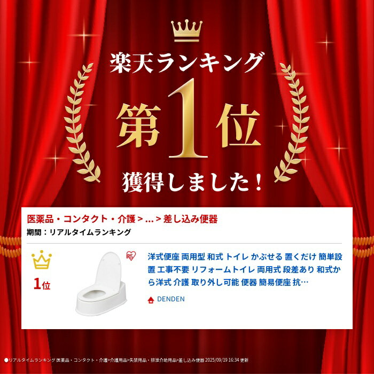The image size is (374, 374).
Task: Click the red 1位 rank label
Action: point(42,284)
